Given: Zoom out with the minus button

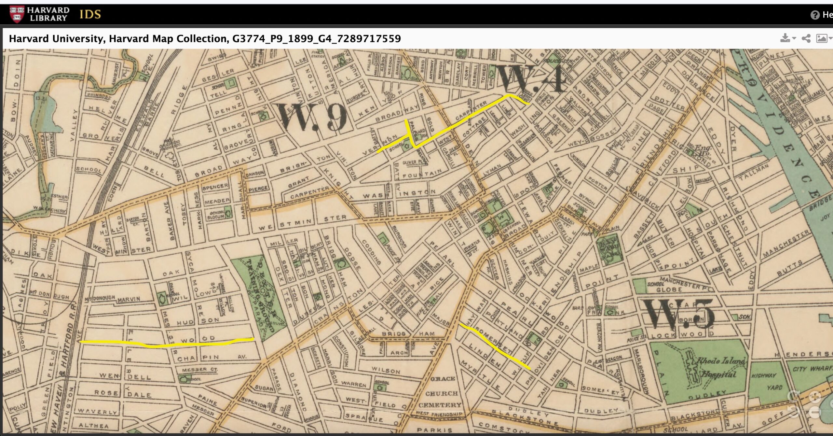Looking at the screenshot, I should (x=815, y=412).
